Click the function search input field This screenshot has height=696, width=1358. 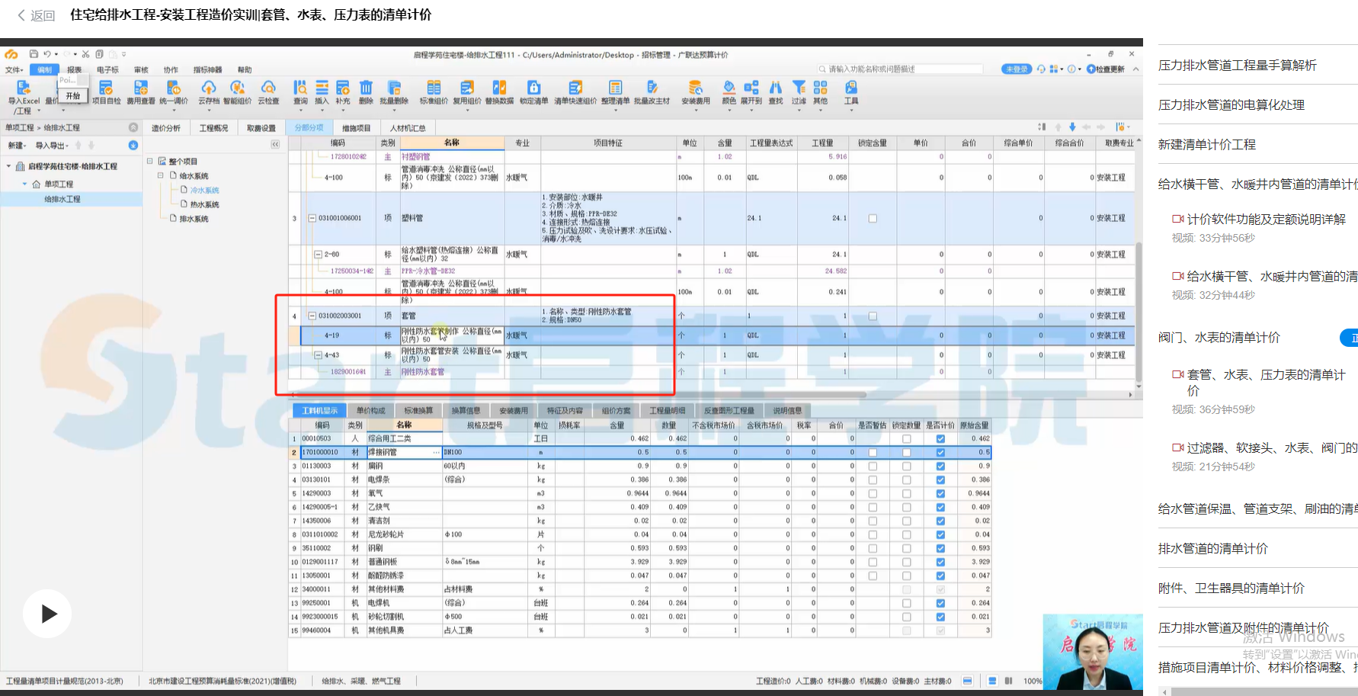(x=899, y=69)
